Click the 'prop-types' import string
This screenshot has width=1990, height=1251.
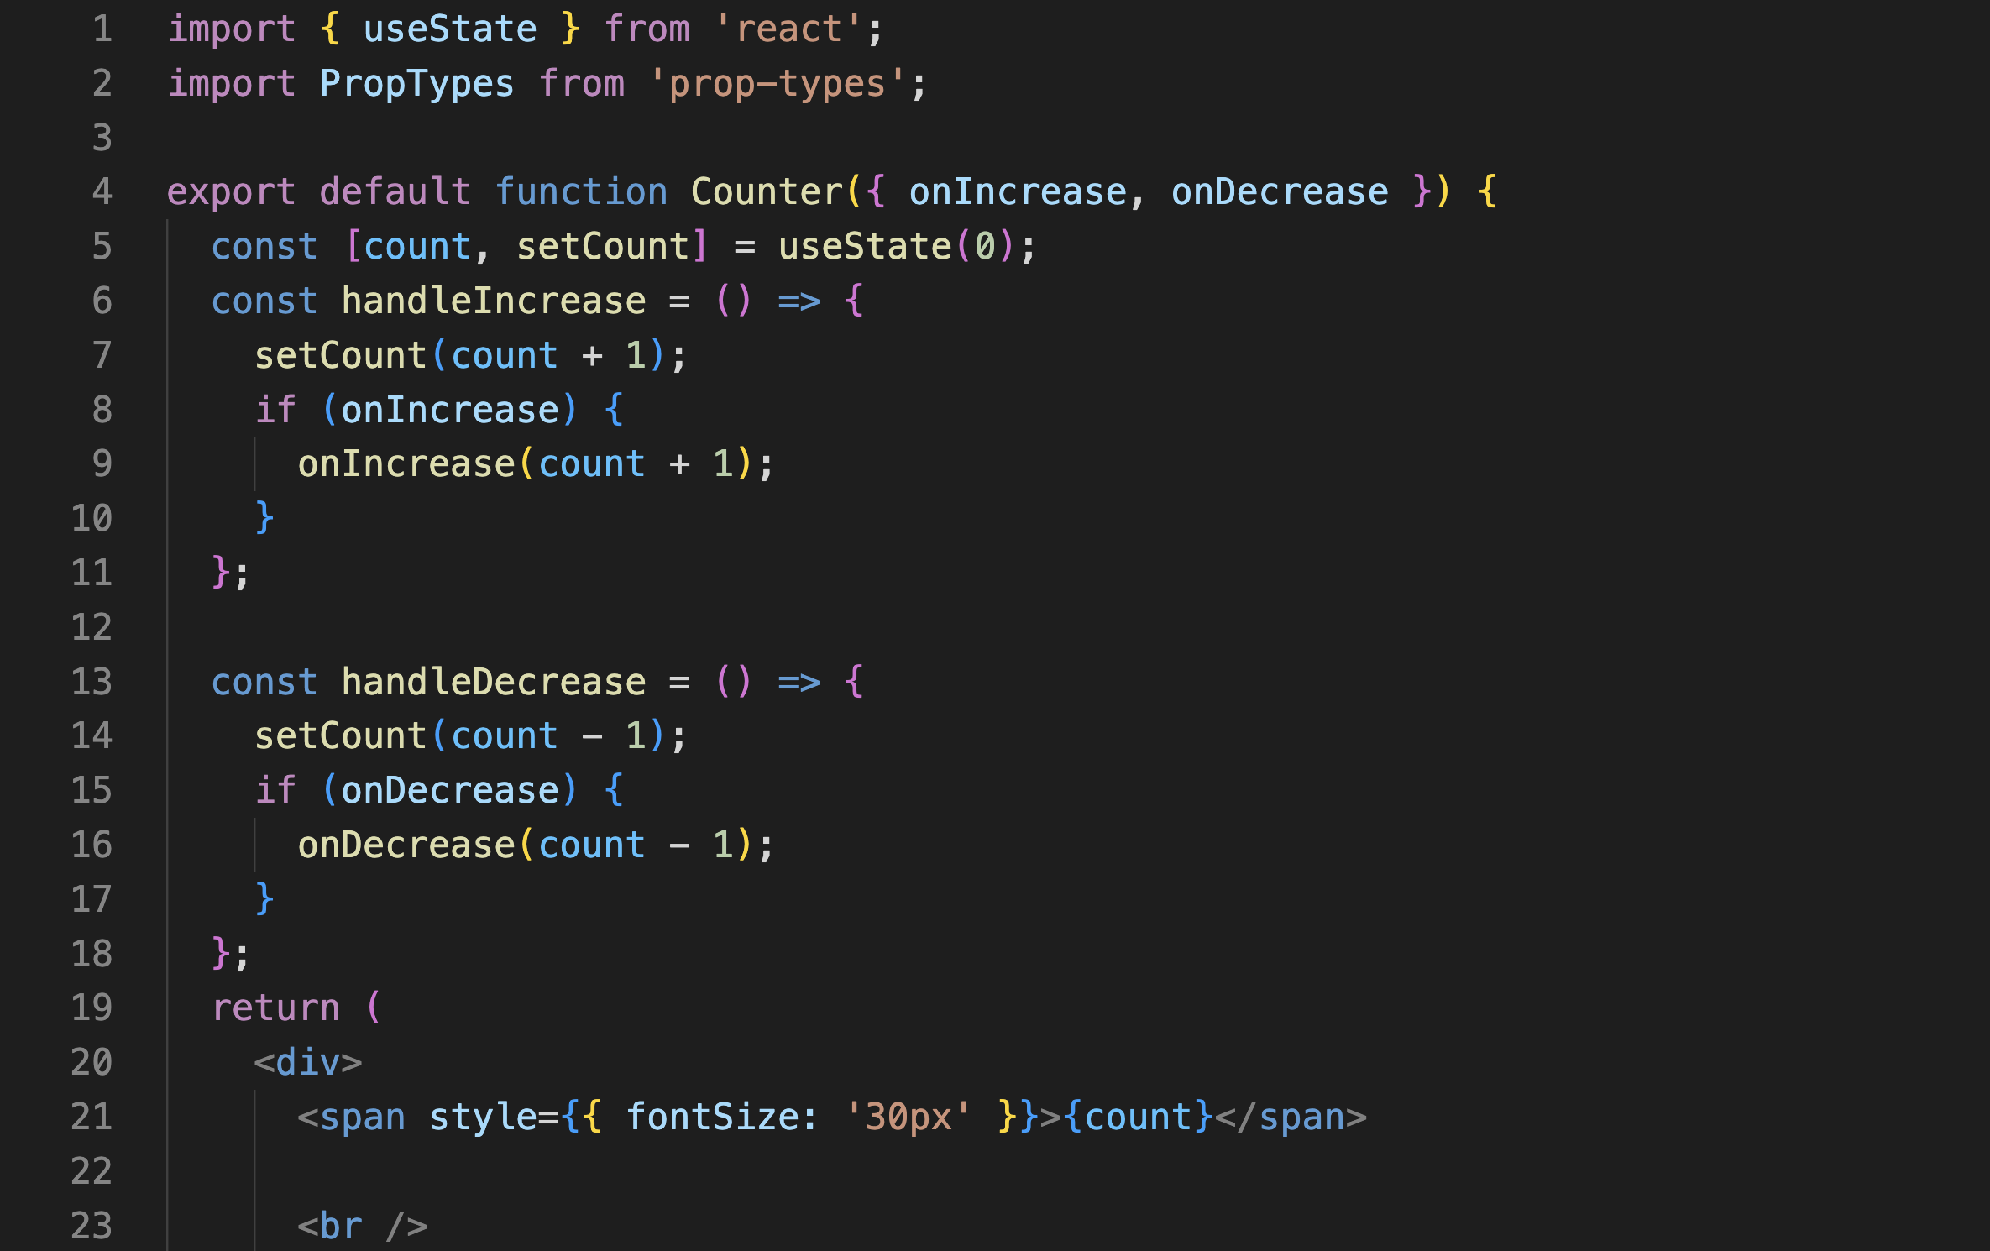(778, 84)
